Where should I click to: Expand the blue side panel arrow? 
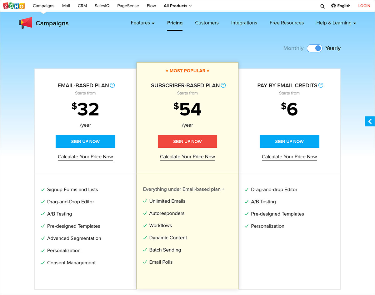click(x=370, y=121)
